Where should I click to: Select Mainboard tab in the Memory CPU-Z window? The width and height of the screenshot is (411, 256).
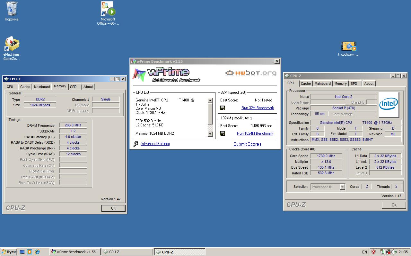42,87
